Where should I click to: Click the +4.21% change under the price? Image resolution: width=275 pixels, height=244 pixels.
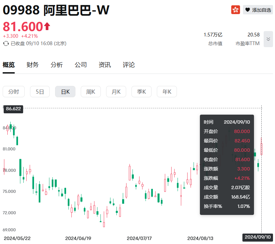pos(29,36)
